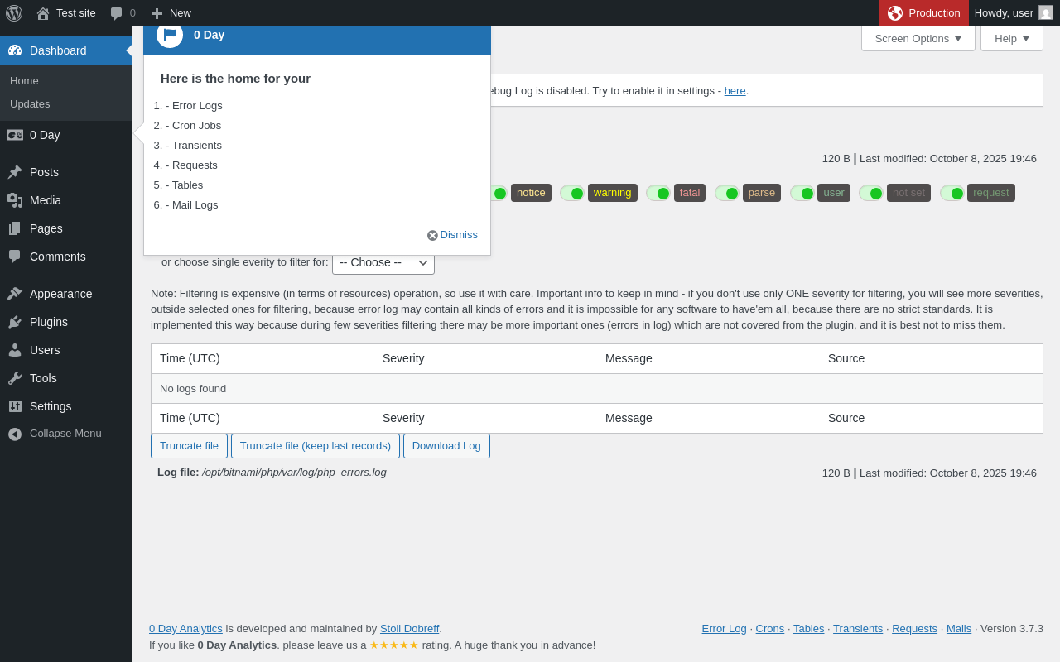Disable the parse severity switch

point(727,193)
